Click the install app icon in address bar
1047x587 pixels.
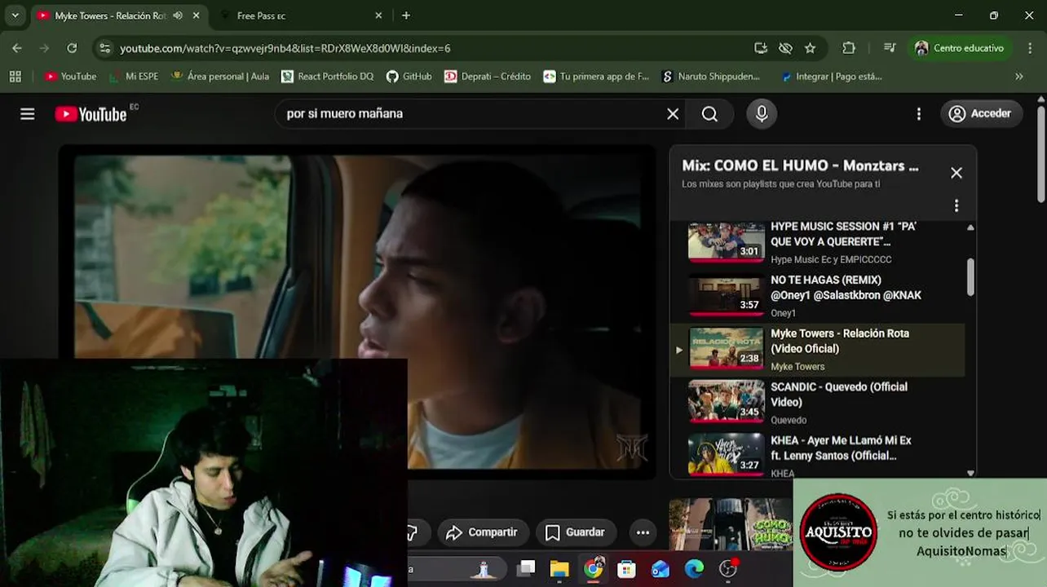[x=761, y=48]
